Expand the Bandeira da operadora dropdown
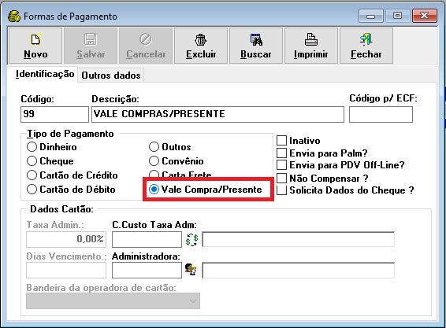This screenshot has height=328, width=446. [113, 301]
